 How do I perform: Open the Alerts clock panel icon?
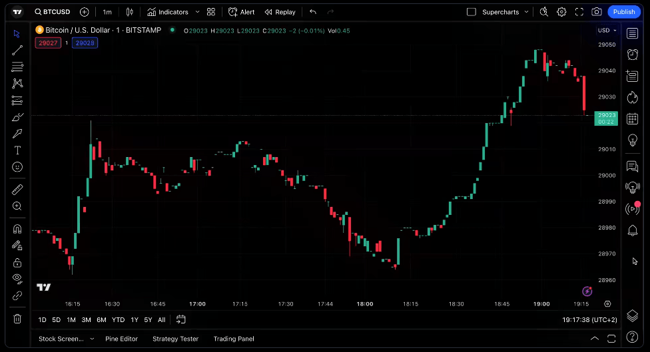pos(632,55)
